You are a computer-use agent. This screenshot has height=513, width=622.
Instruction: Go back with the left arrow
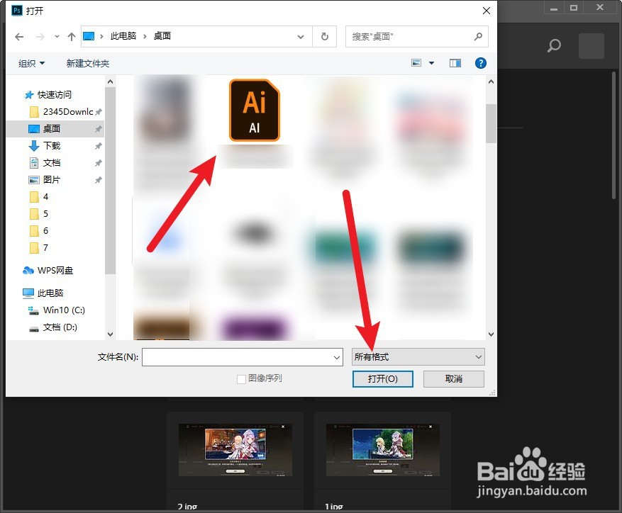point(19,37)
